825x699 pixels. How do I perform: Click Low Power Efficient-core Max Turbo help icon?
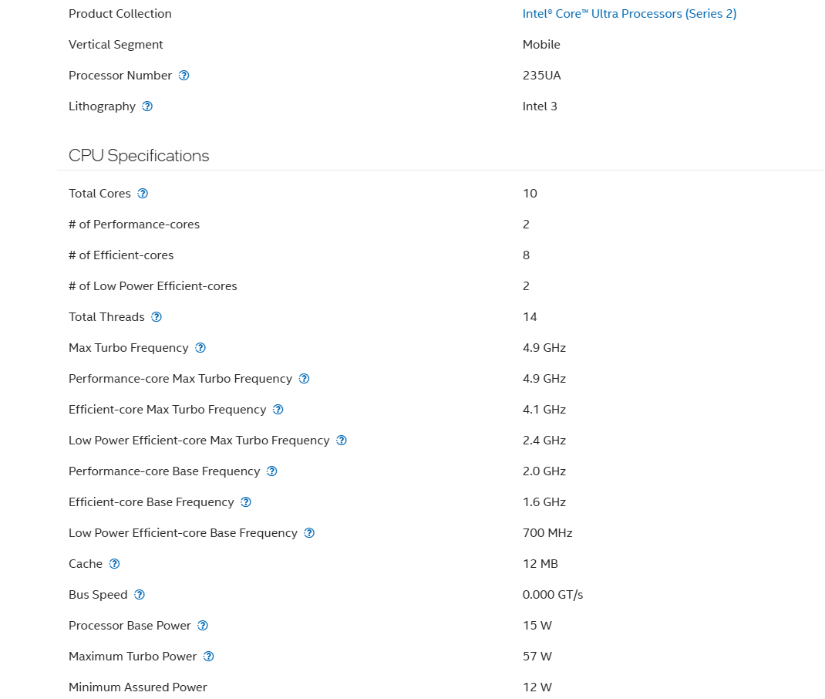coord(342,441)
